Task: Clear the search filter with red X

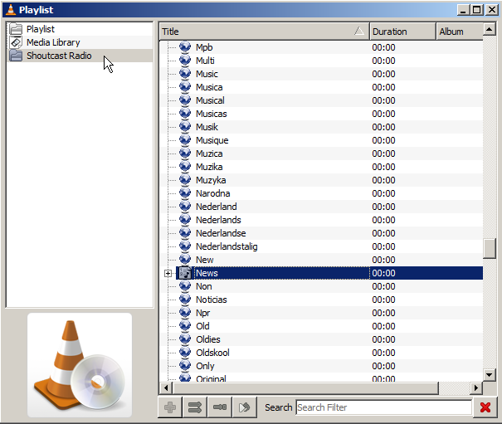Action: tap(485, 407)
